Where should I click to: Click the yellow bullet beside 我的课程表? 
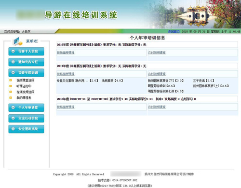[x=11, y=97]
